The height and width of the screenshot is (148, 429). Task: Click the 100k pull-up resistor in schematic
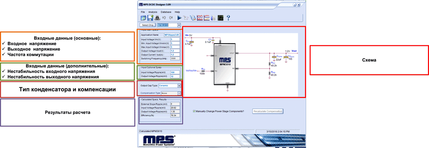point(202,71)
